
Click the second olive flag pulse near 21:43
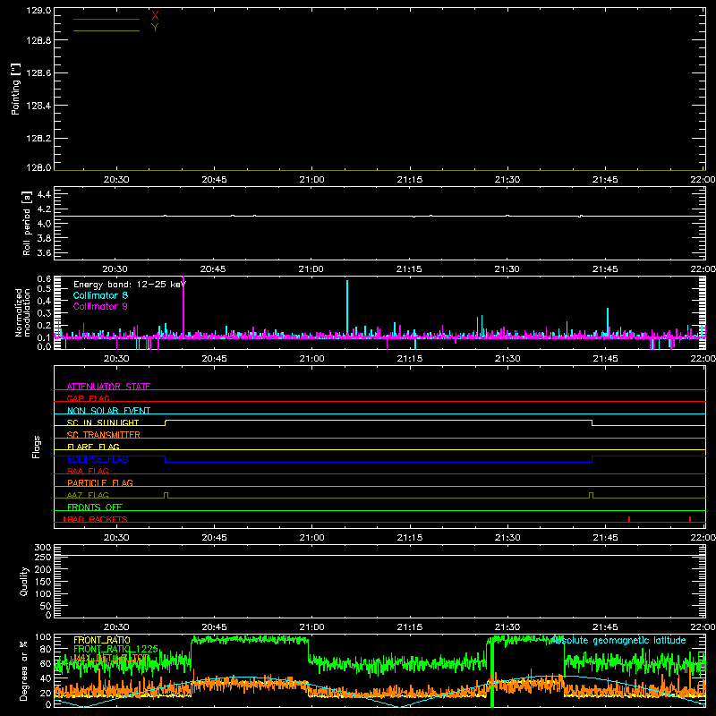point(592,496)
